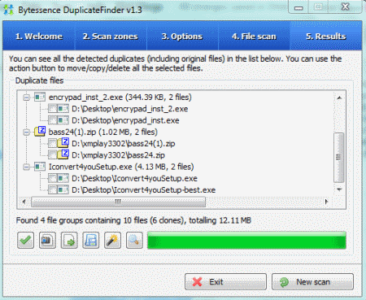Click the Exit button
The width and height of the screenshot is (366, 300).
click(225, 282)
